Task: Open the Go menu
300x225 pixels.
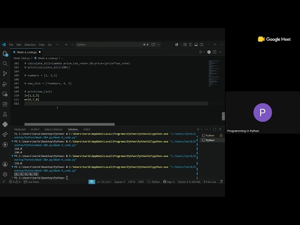Action: [x=50, y=45]
